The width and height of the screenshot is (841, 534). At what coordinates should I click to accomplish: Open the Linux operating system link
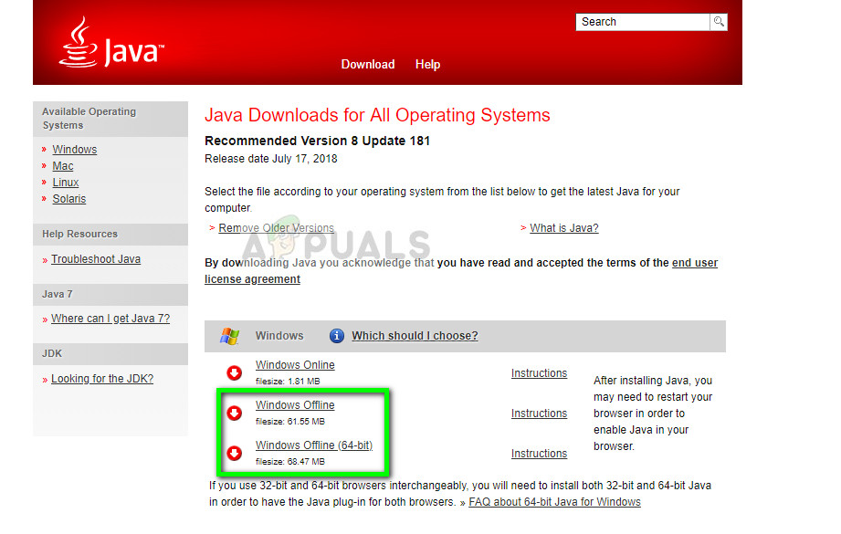click(x=66, y=183)
